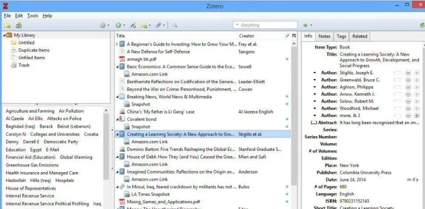Remove author Stiglitz with minus button
Image resolution: width=425 pixels, height=209 pixels.
coord(408,73)
